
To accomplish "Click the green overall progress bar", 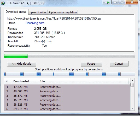I will click(69, 56).
